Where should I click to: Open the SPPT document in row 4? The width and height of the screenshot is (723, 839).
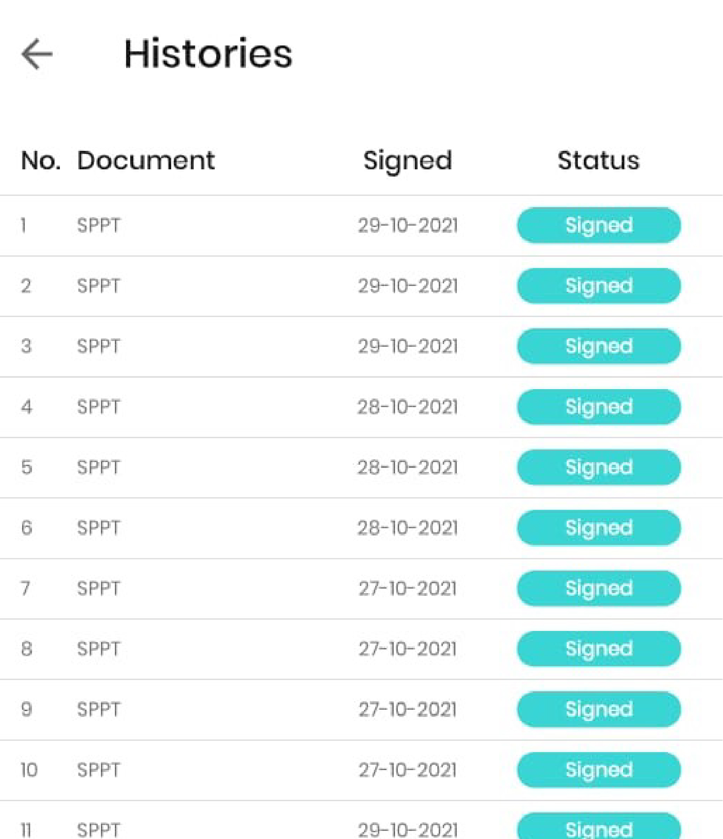point(99,407)
